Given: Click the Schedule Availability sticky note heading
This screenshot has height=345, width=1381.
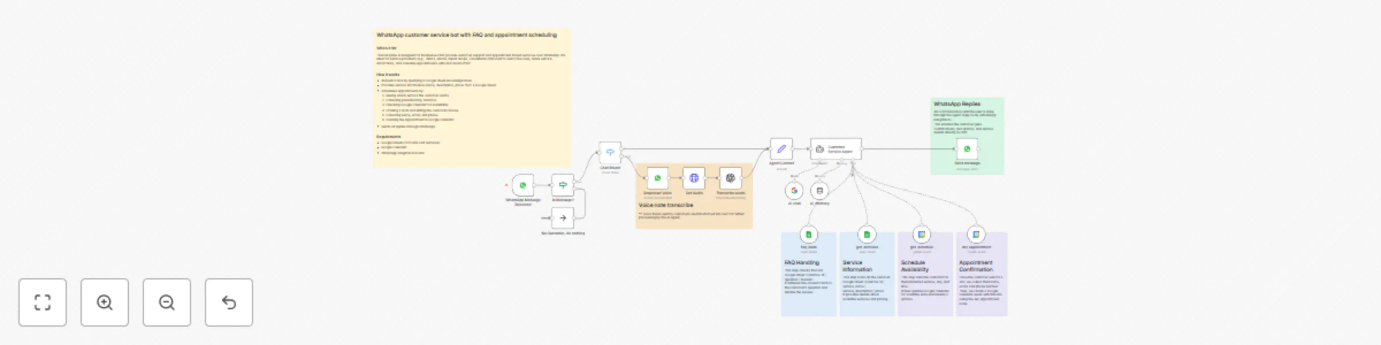Looking at the screenshot, I should [x=915, y=266].
